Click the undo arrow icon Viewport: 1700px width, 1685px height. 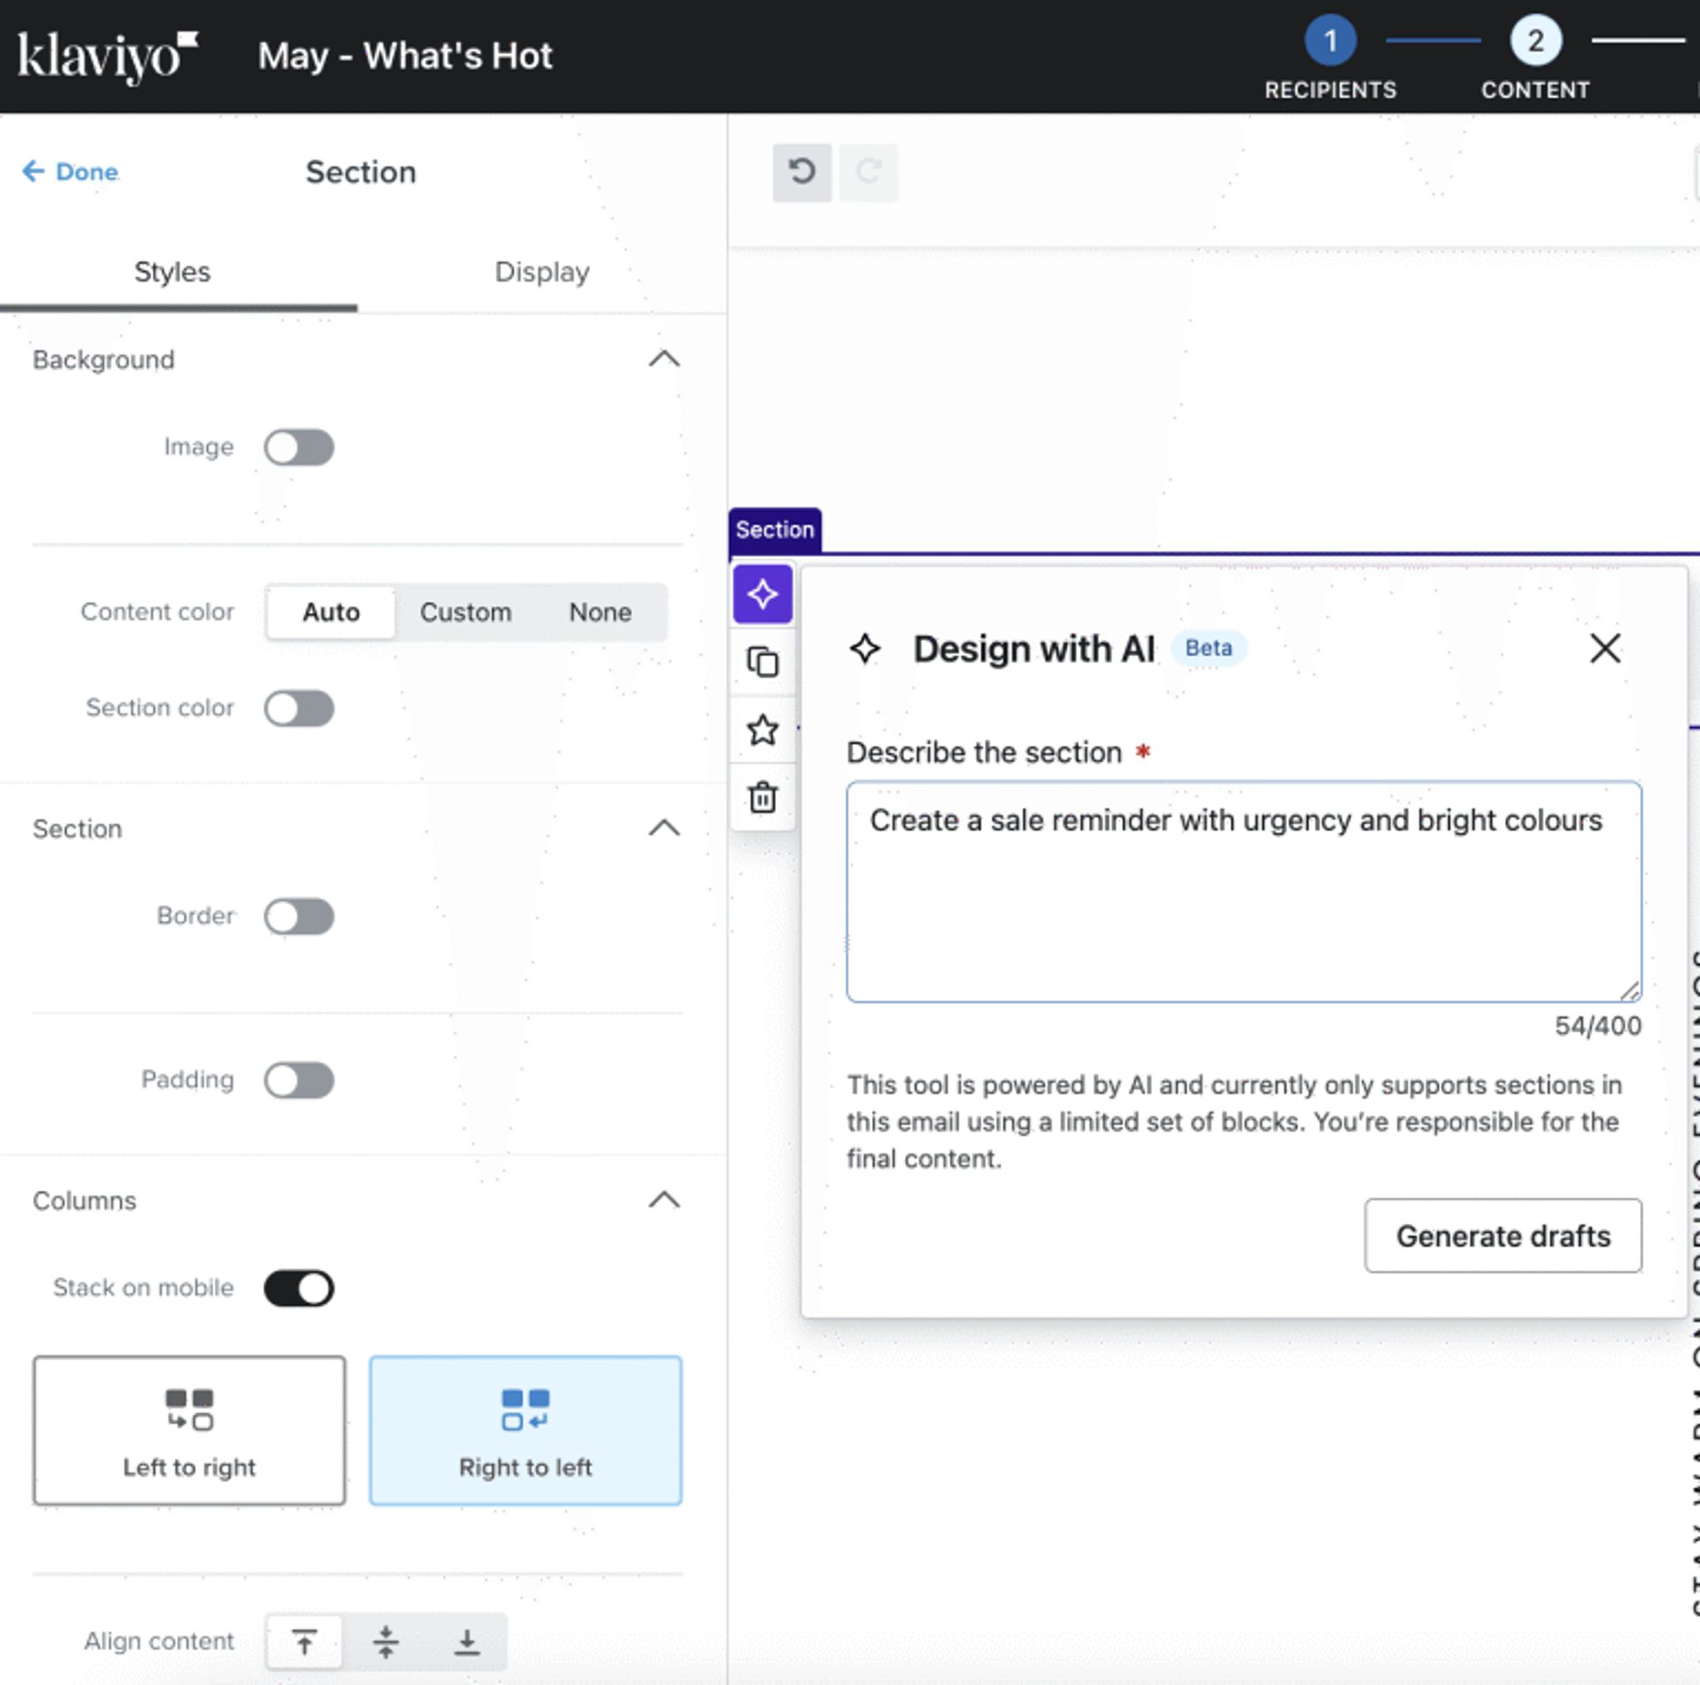tap(801, 172)
